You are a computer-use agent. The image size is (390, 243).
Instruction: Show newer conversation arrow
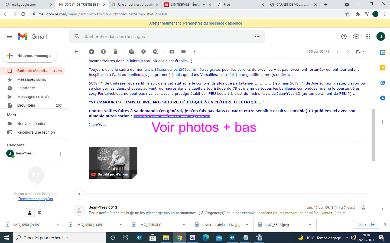coord(337,52)
